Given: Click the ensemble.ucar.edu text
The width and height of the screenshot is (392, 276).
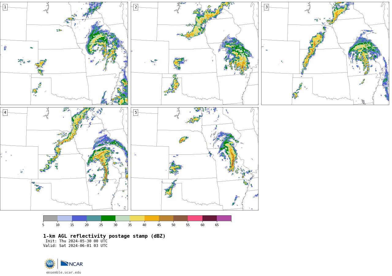Looking at the screenshot, I should click(64, 272).
